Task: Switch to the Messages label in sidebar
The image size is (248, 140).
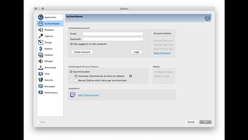Action: point(50,86)
